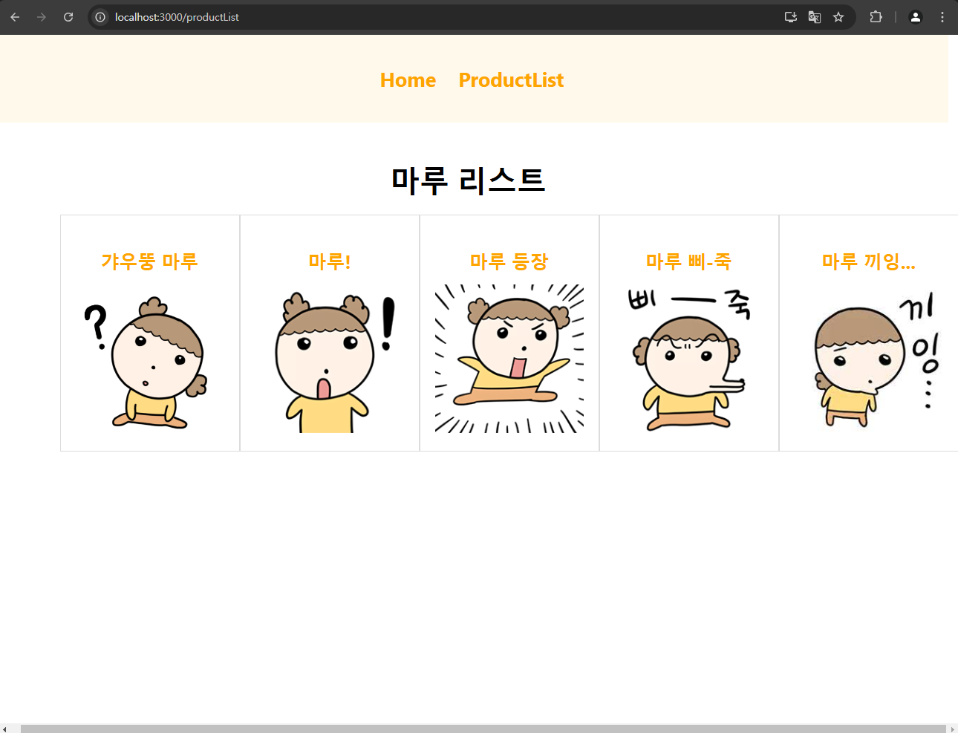Image resolution: width=958 pixels, height=733 pixels.
Task: Install app icon in address bar
Action: (791, 17)
